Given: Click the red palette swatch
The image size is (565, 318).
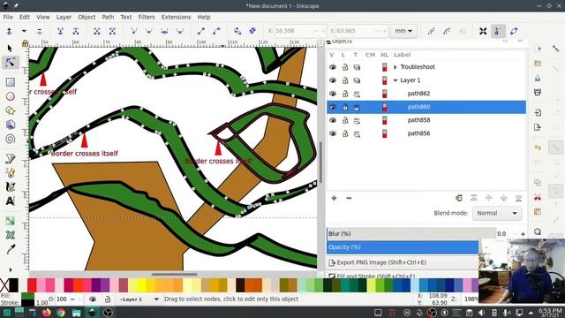Looking at the screenshot, I should [x=32, y=284].
